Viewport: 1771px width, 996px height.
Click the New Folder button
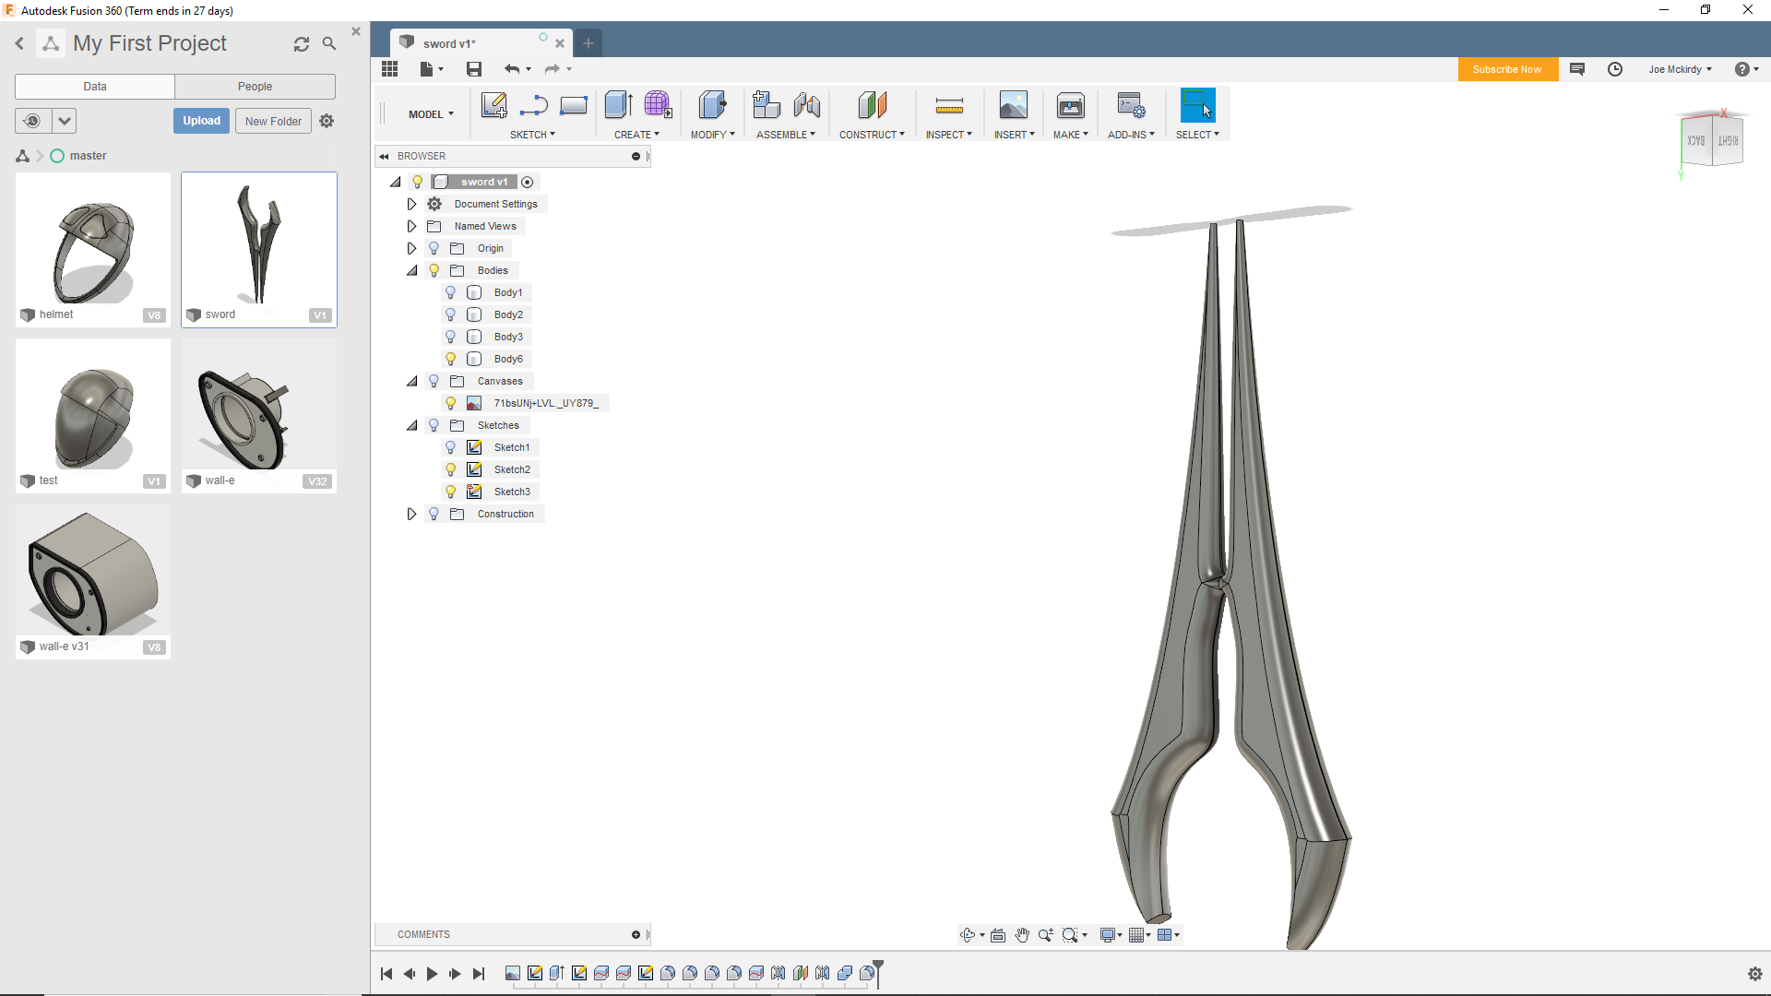tap(273, 121)
